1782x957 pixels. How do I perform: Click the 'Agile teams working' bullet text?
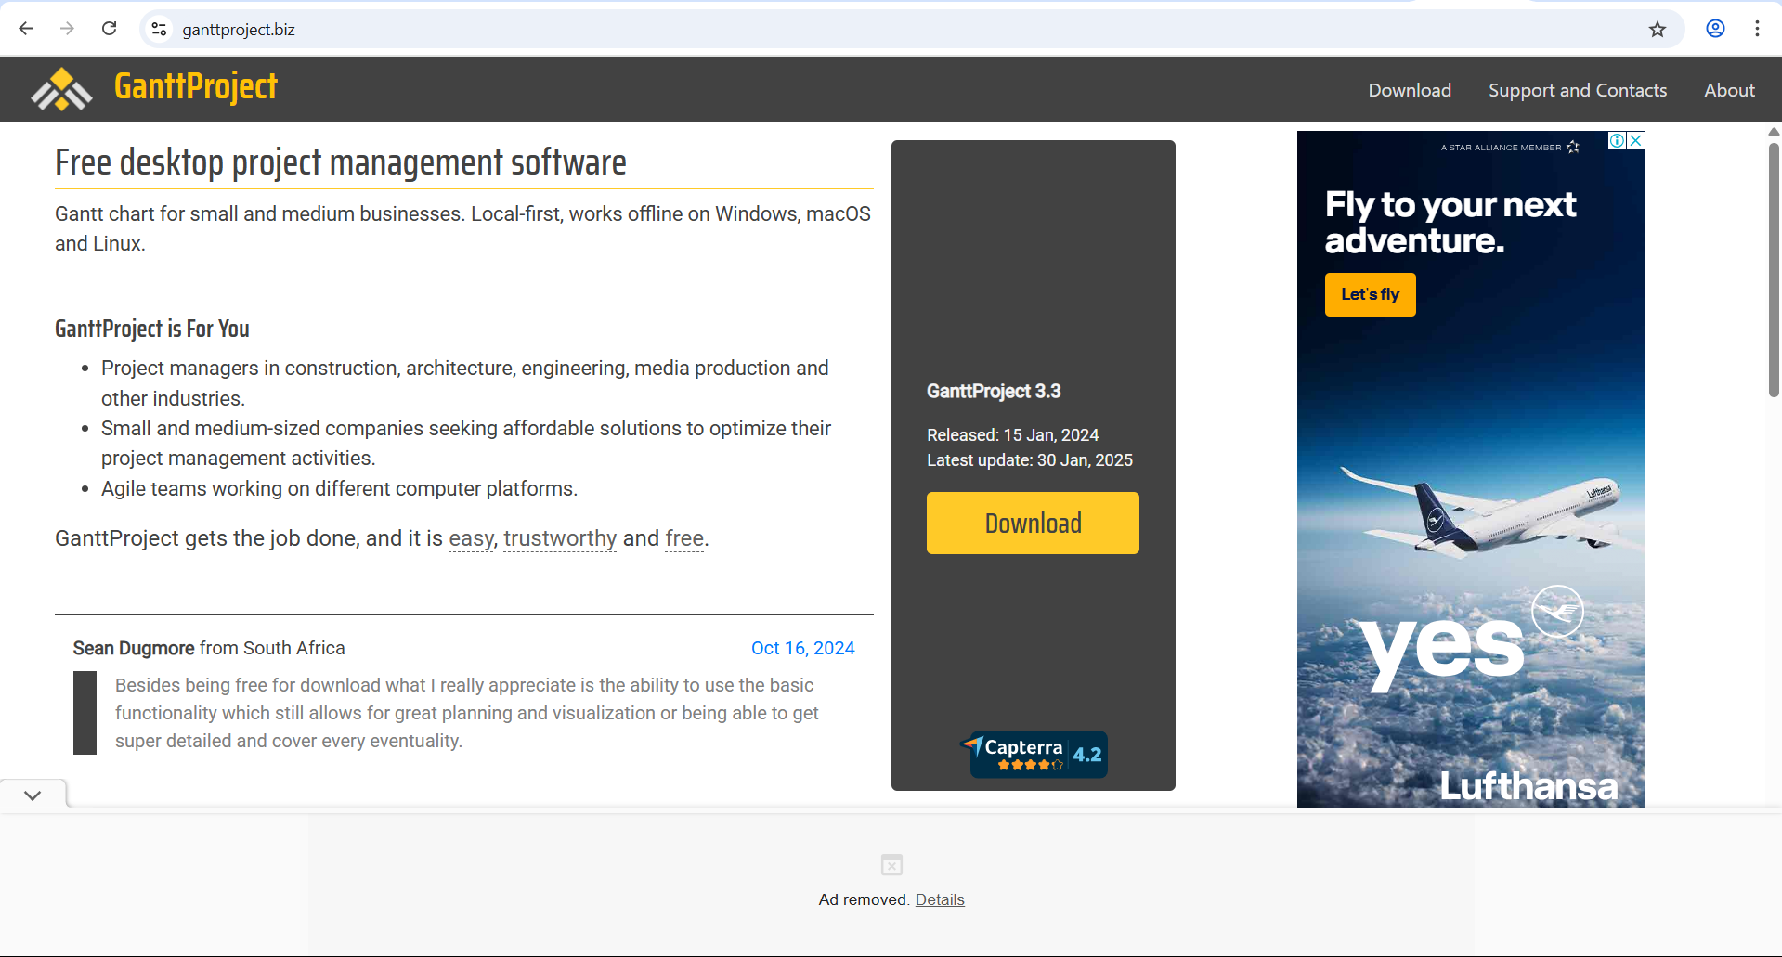(339, 488)
